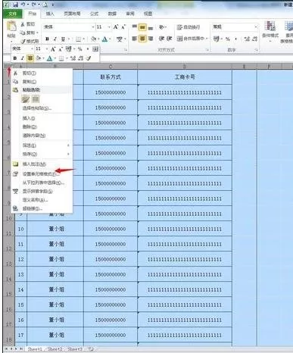This screenshot has width=293, height=353.
Task: Click the mini toolbar percent style icon
Action: point(80,49)
